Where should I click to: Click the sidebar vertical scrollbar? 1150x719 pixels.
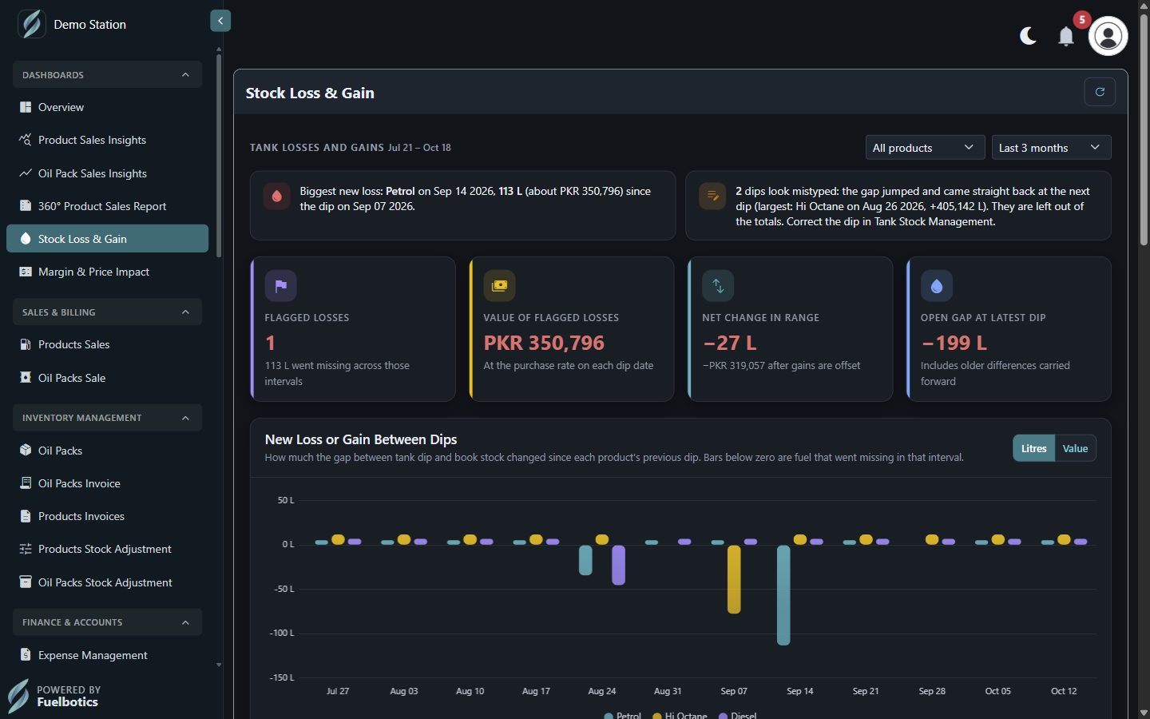coord(219,154)
